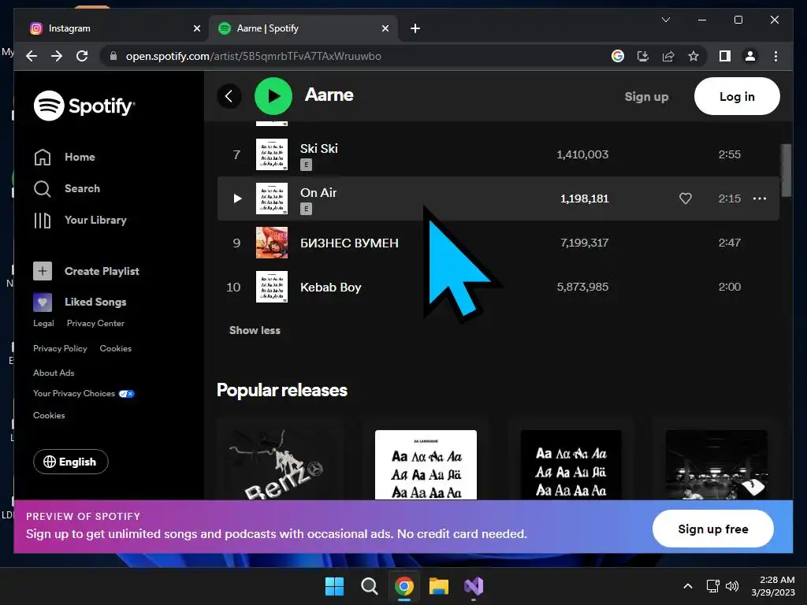
Task: Open the dark parking garage release cover
Action: pyautogui.click(x=716, y=465)
